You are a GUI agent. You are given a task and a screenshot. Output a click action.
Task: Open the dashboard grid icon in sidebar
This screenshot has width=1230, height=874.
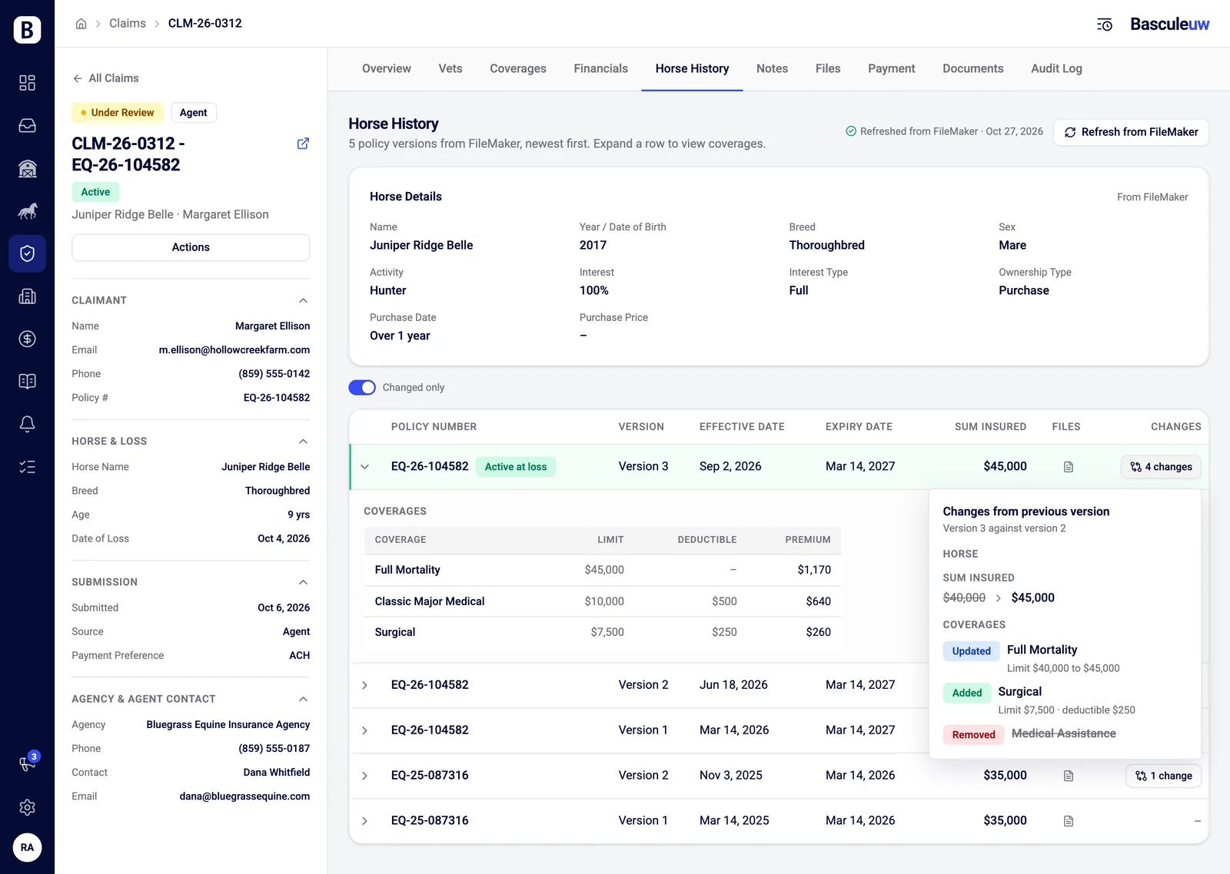27,83
